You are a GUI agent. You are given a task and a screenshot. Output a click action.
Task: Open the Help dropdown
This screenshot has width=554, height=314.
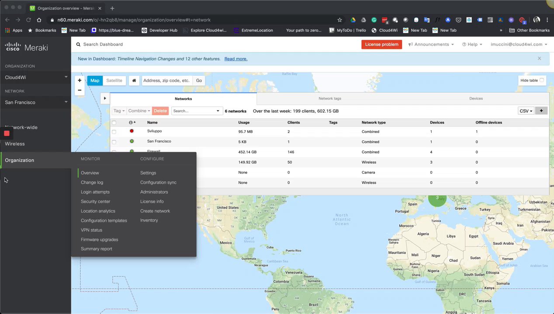tap(472, 44)
